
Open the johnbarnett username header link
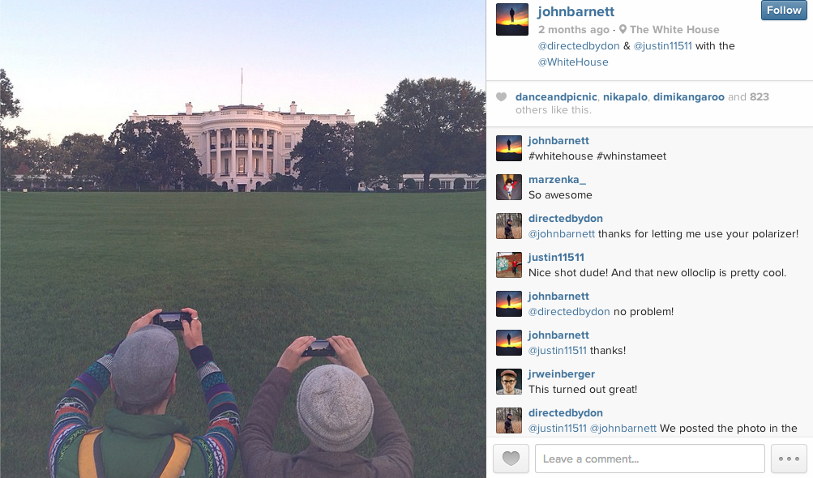pos(576,11)
